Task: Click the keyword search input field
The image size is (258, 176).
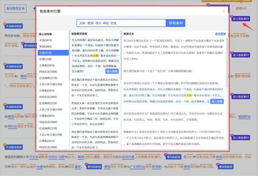Action: 121,23
